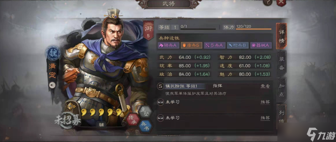The image size is (336, 142).
Task: Click the 体力 120/120 stamina bar
Action: pos(254,27)
